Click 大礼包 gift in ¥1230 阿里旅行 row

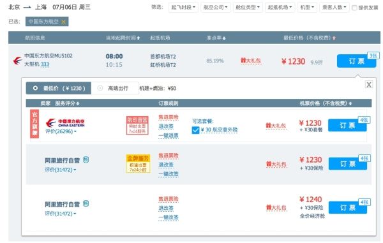point(276,164)
